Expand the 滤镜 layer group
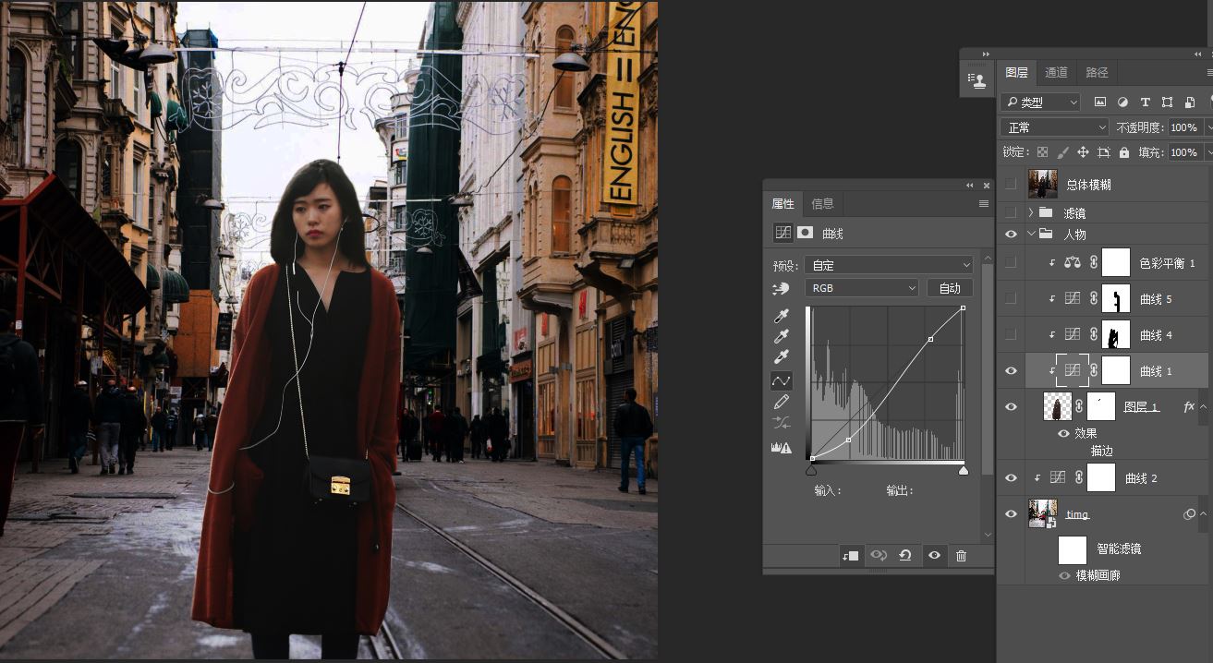This screenshot has height=663, width=1213. pyautogui.click(x=1031, y=213)
